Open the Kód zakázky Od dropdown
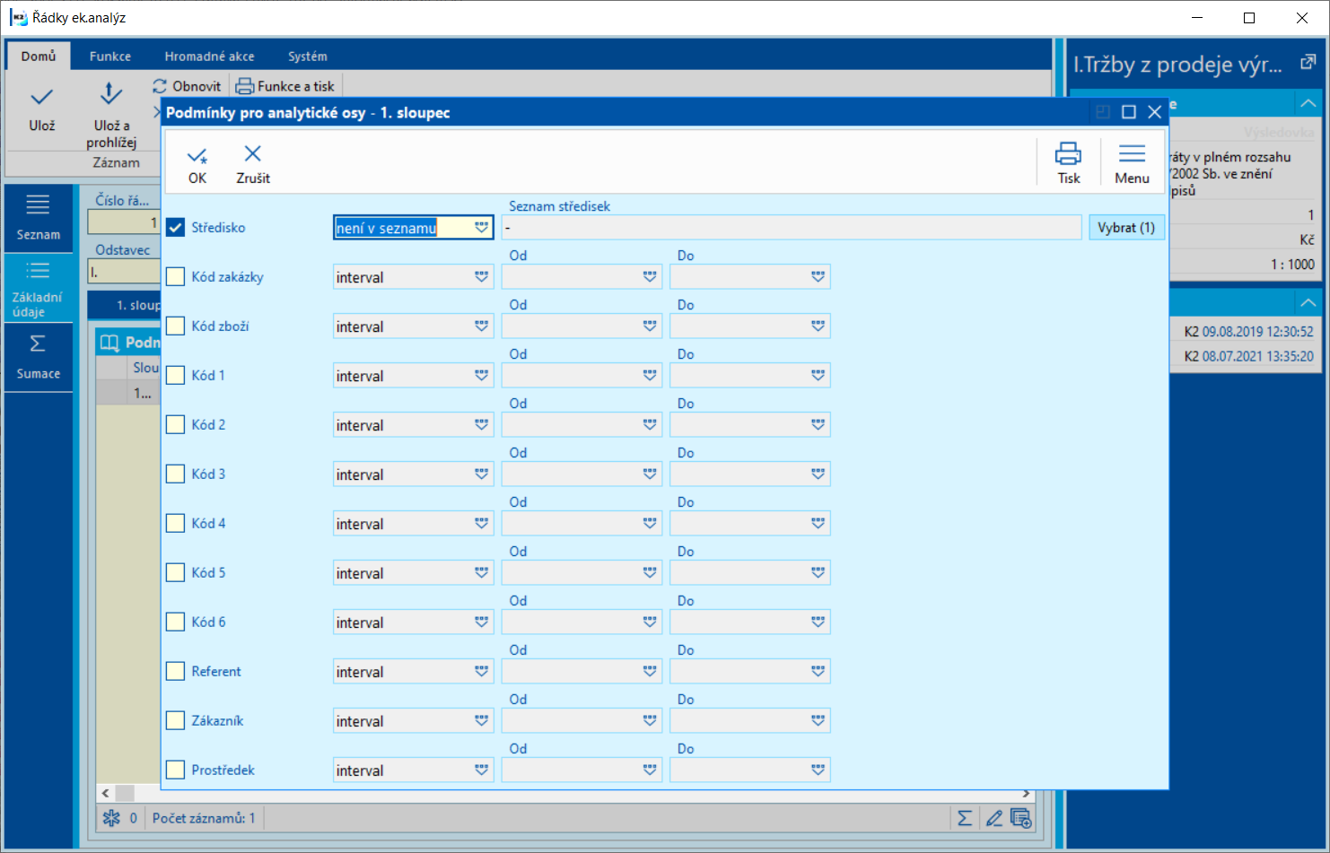This screenshot has width=1330, height=853. (x=650, y=277)
